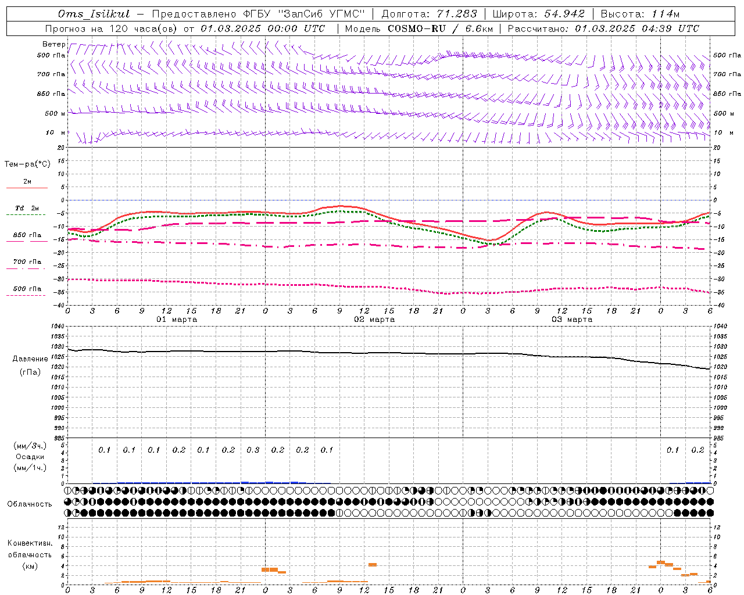Click the (мм/3ч.) precipitation unit label

pyautogui.click(x=30, y=446)
